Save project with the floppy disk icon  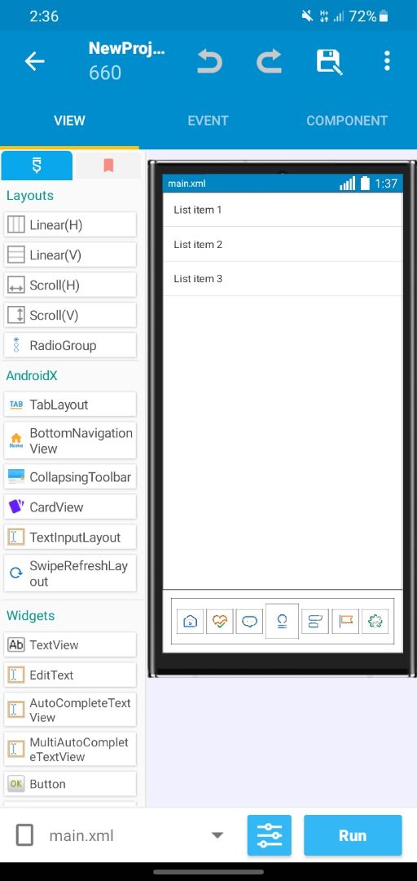329,61
